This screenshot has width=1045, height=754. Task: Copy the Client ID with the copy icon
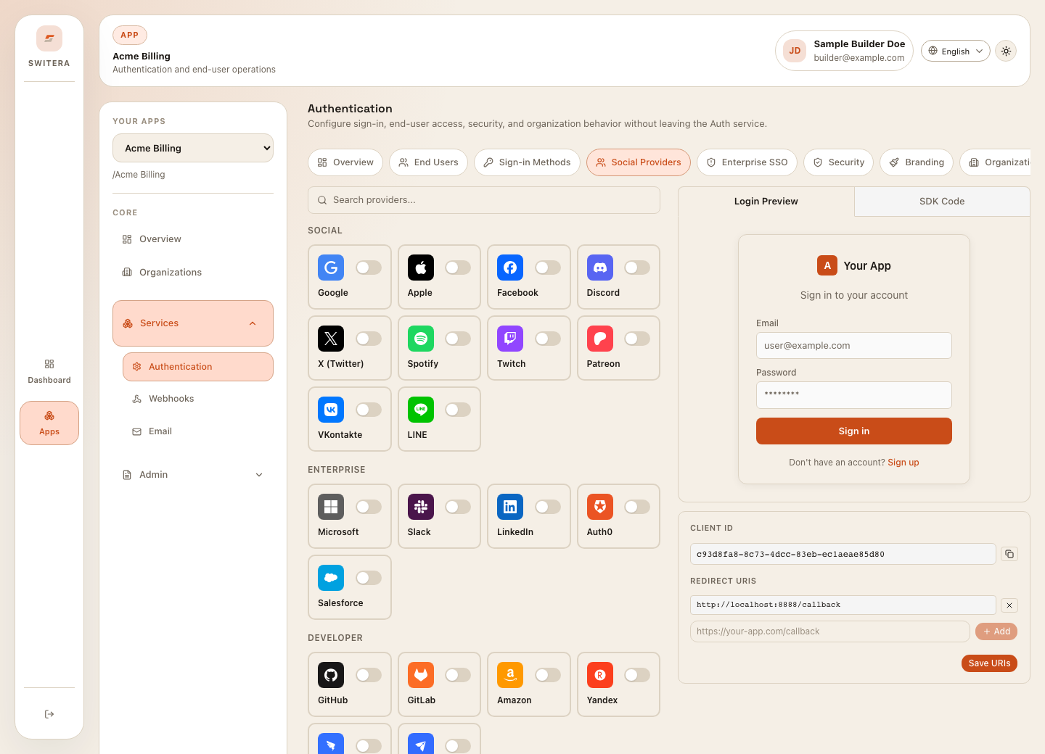coord(1009,554)
